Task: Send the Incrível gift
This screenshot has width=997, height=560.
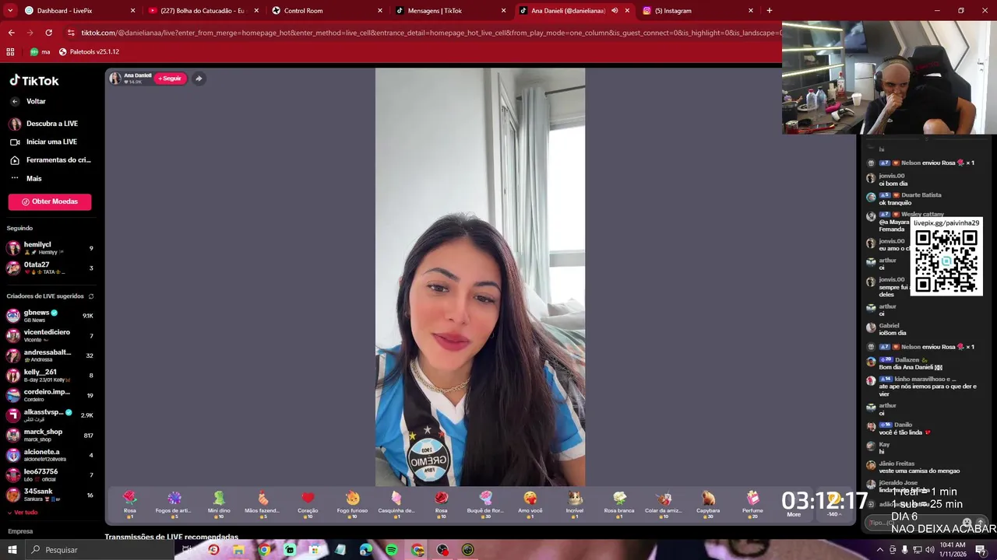Action: pos(575,503)
